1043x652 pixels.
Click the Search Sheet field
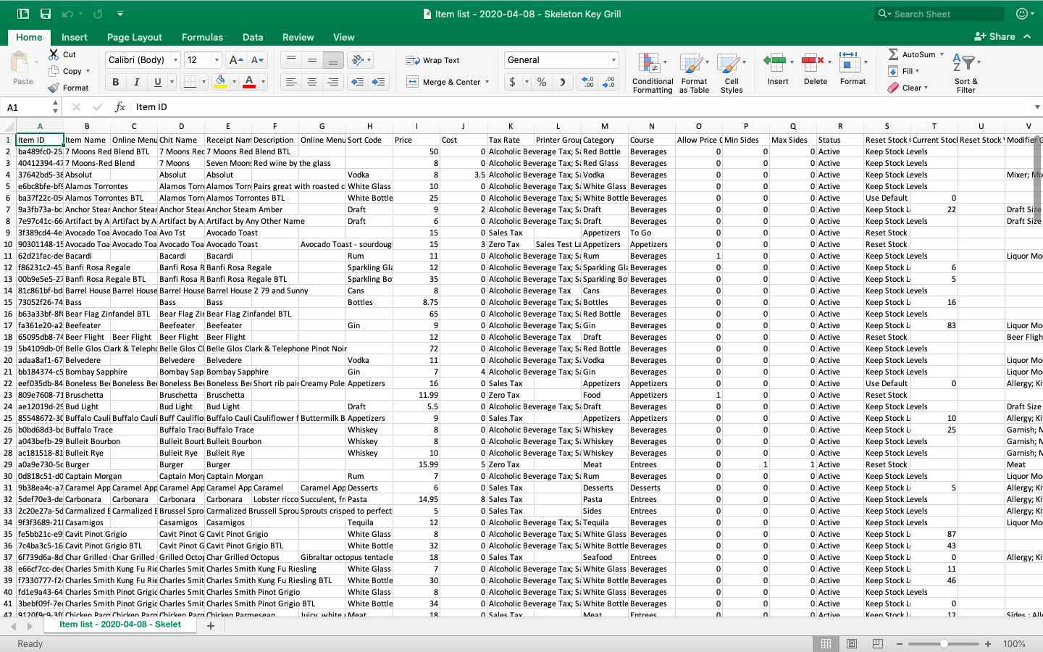point(940,14)
